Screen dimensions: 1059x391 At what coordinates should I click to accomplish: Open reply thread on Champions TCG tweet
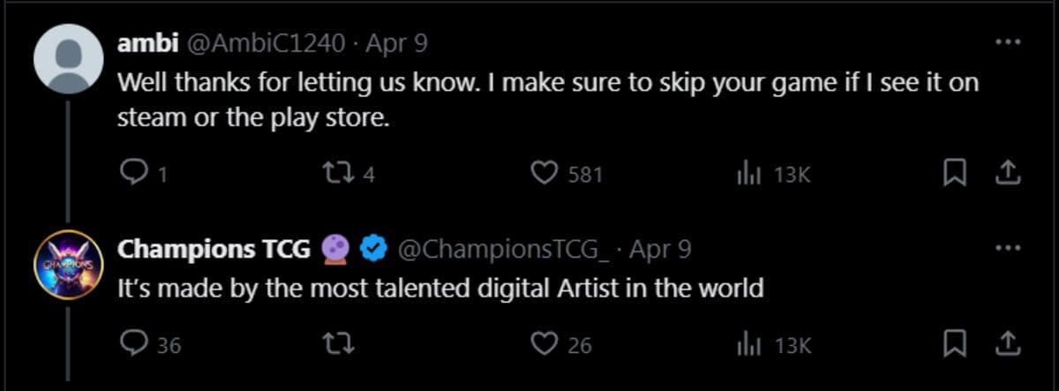tap(132, 343)
